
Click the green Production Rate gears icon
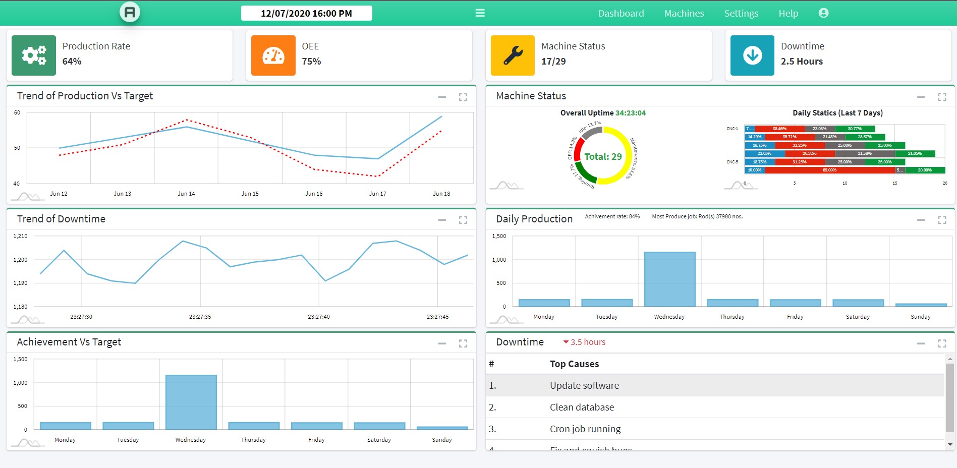[x=34, y=55]
